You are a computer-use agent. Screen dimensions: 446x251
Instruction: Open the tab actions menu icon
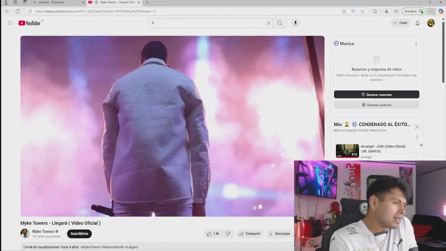pos(25,2)
